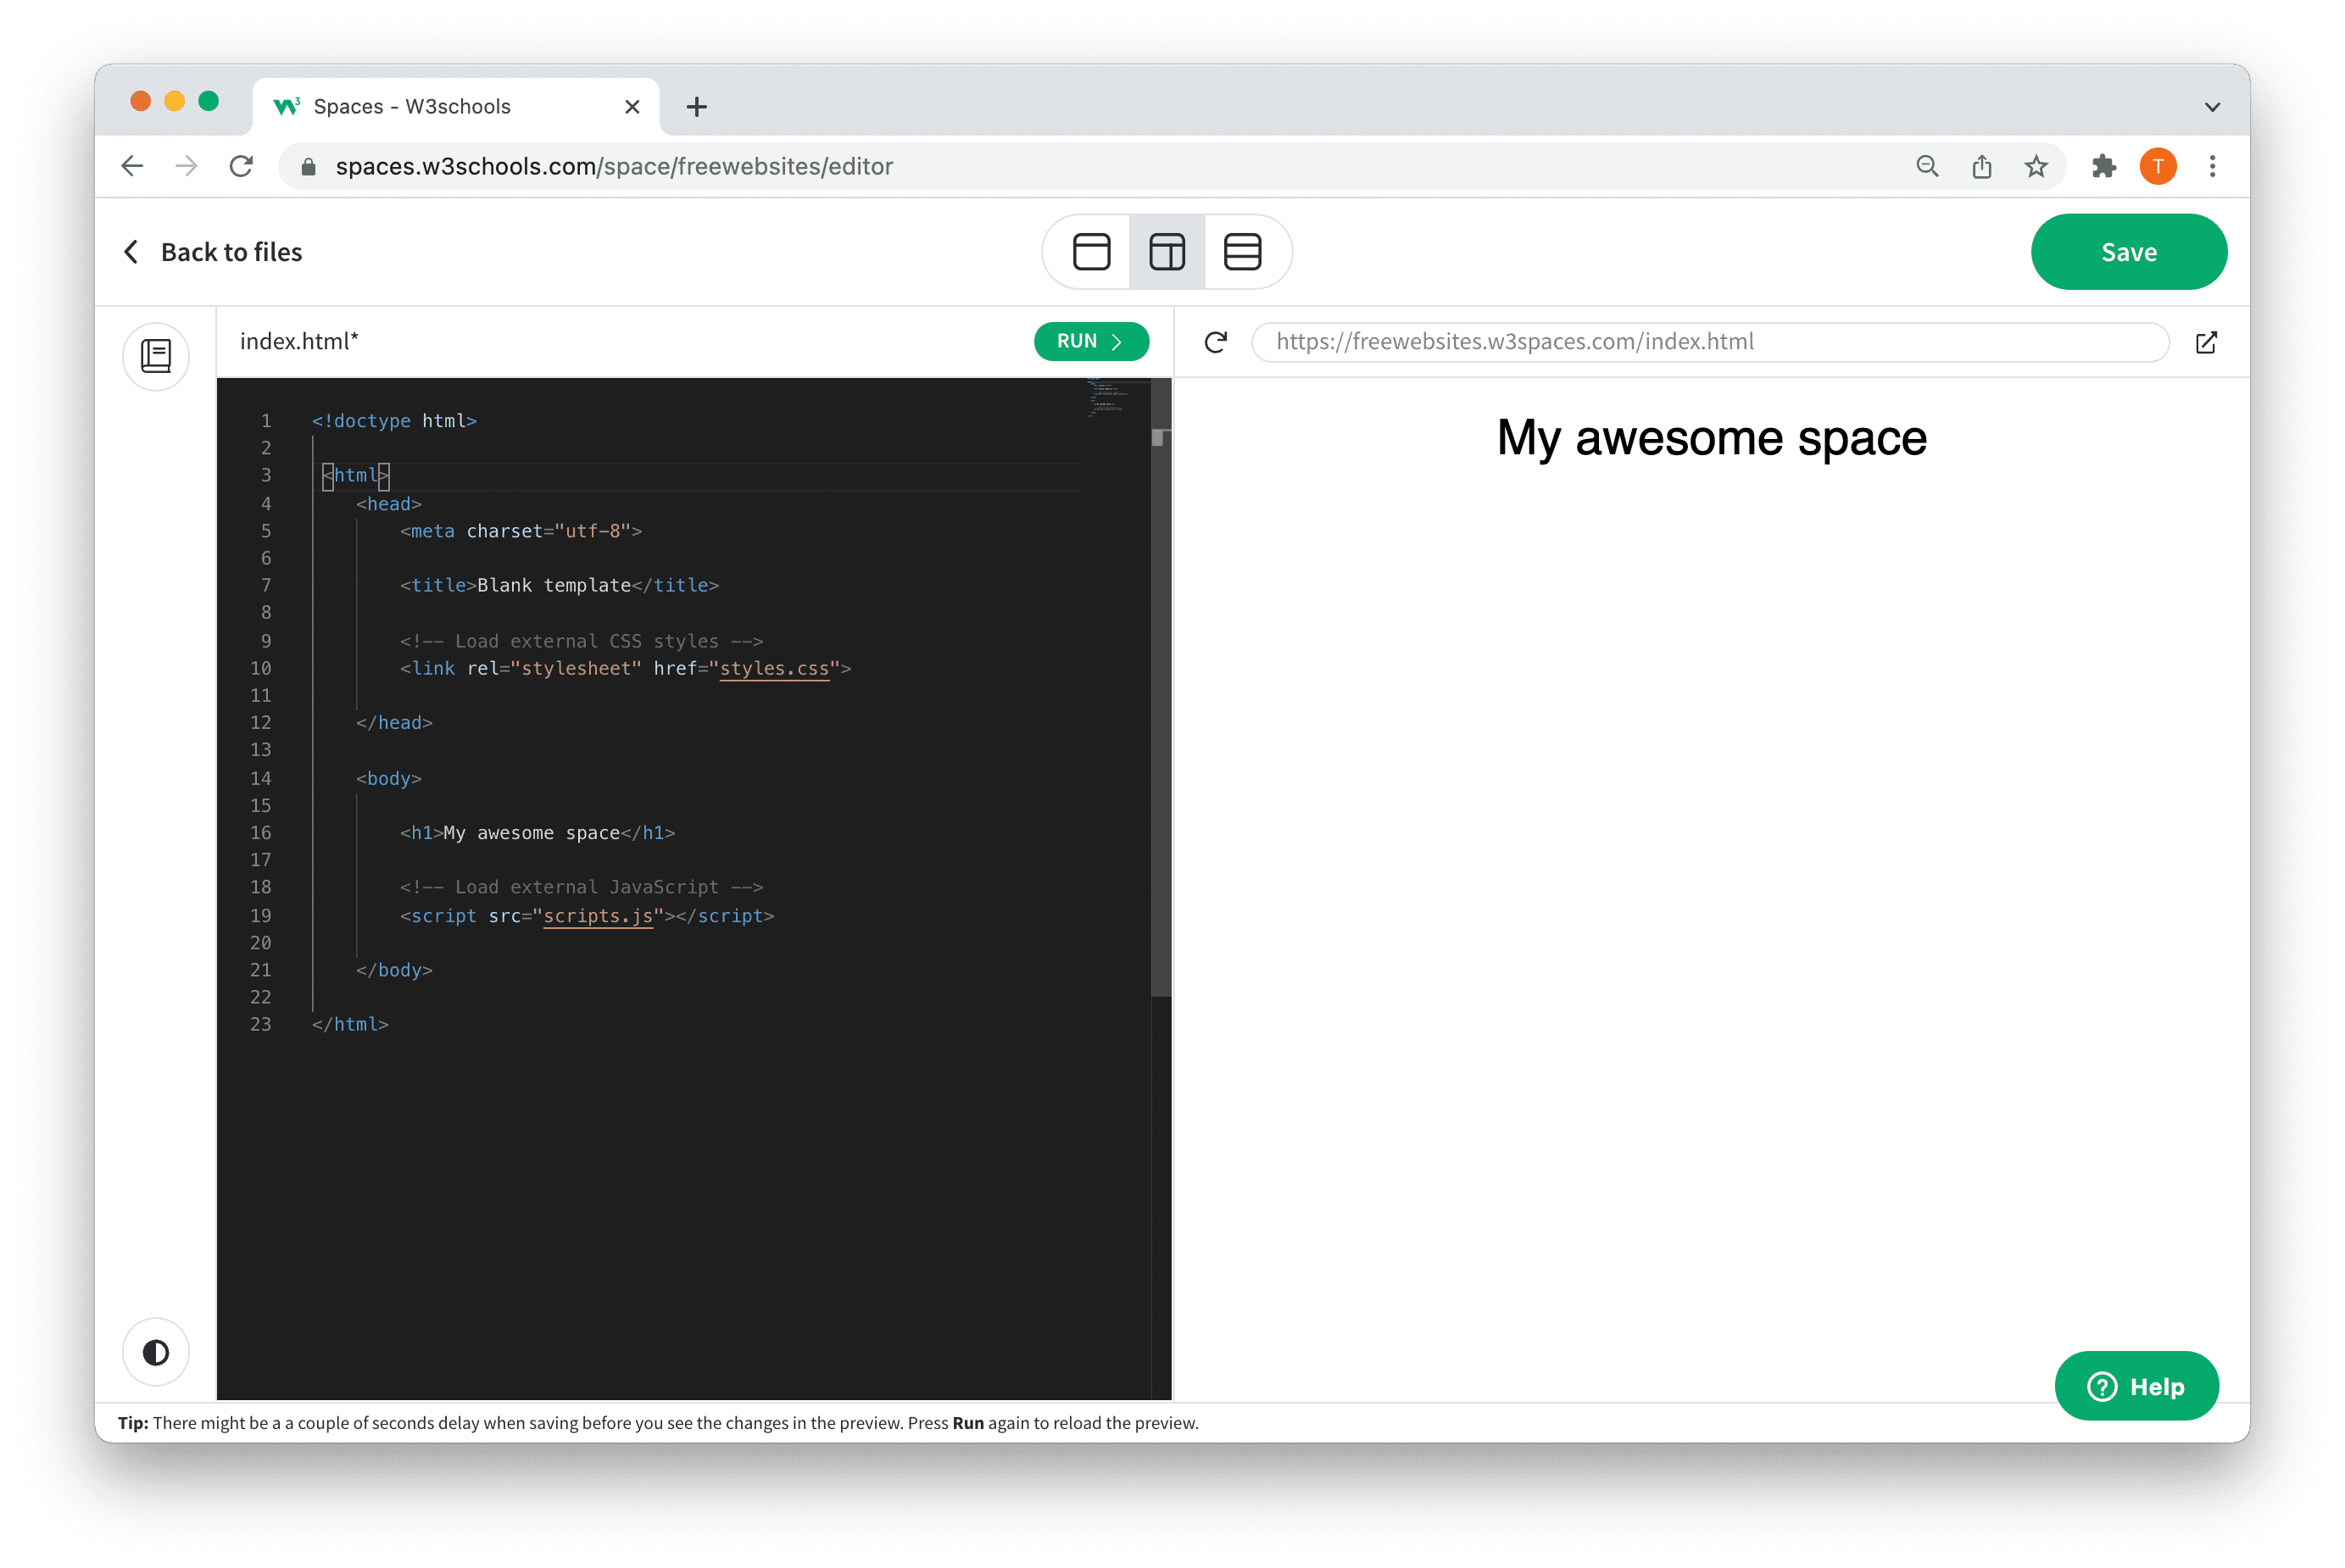Click the green RUN button

(1090, 341)
